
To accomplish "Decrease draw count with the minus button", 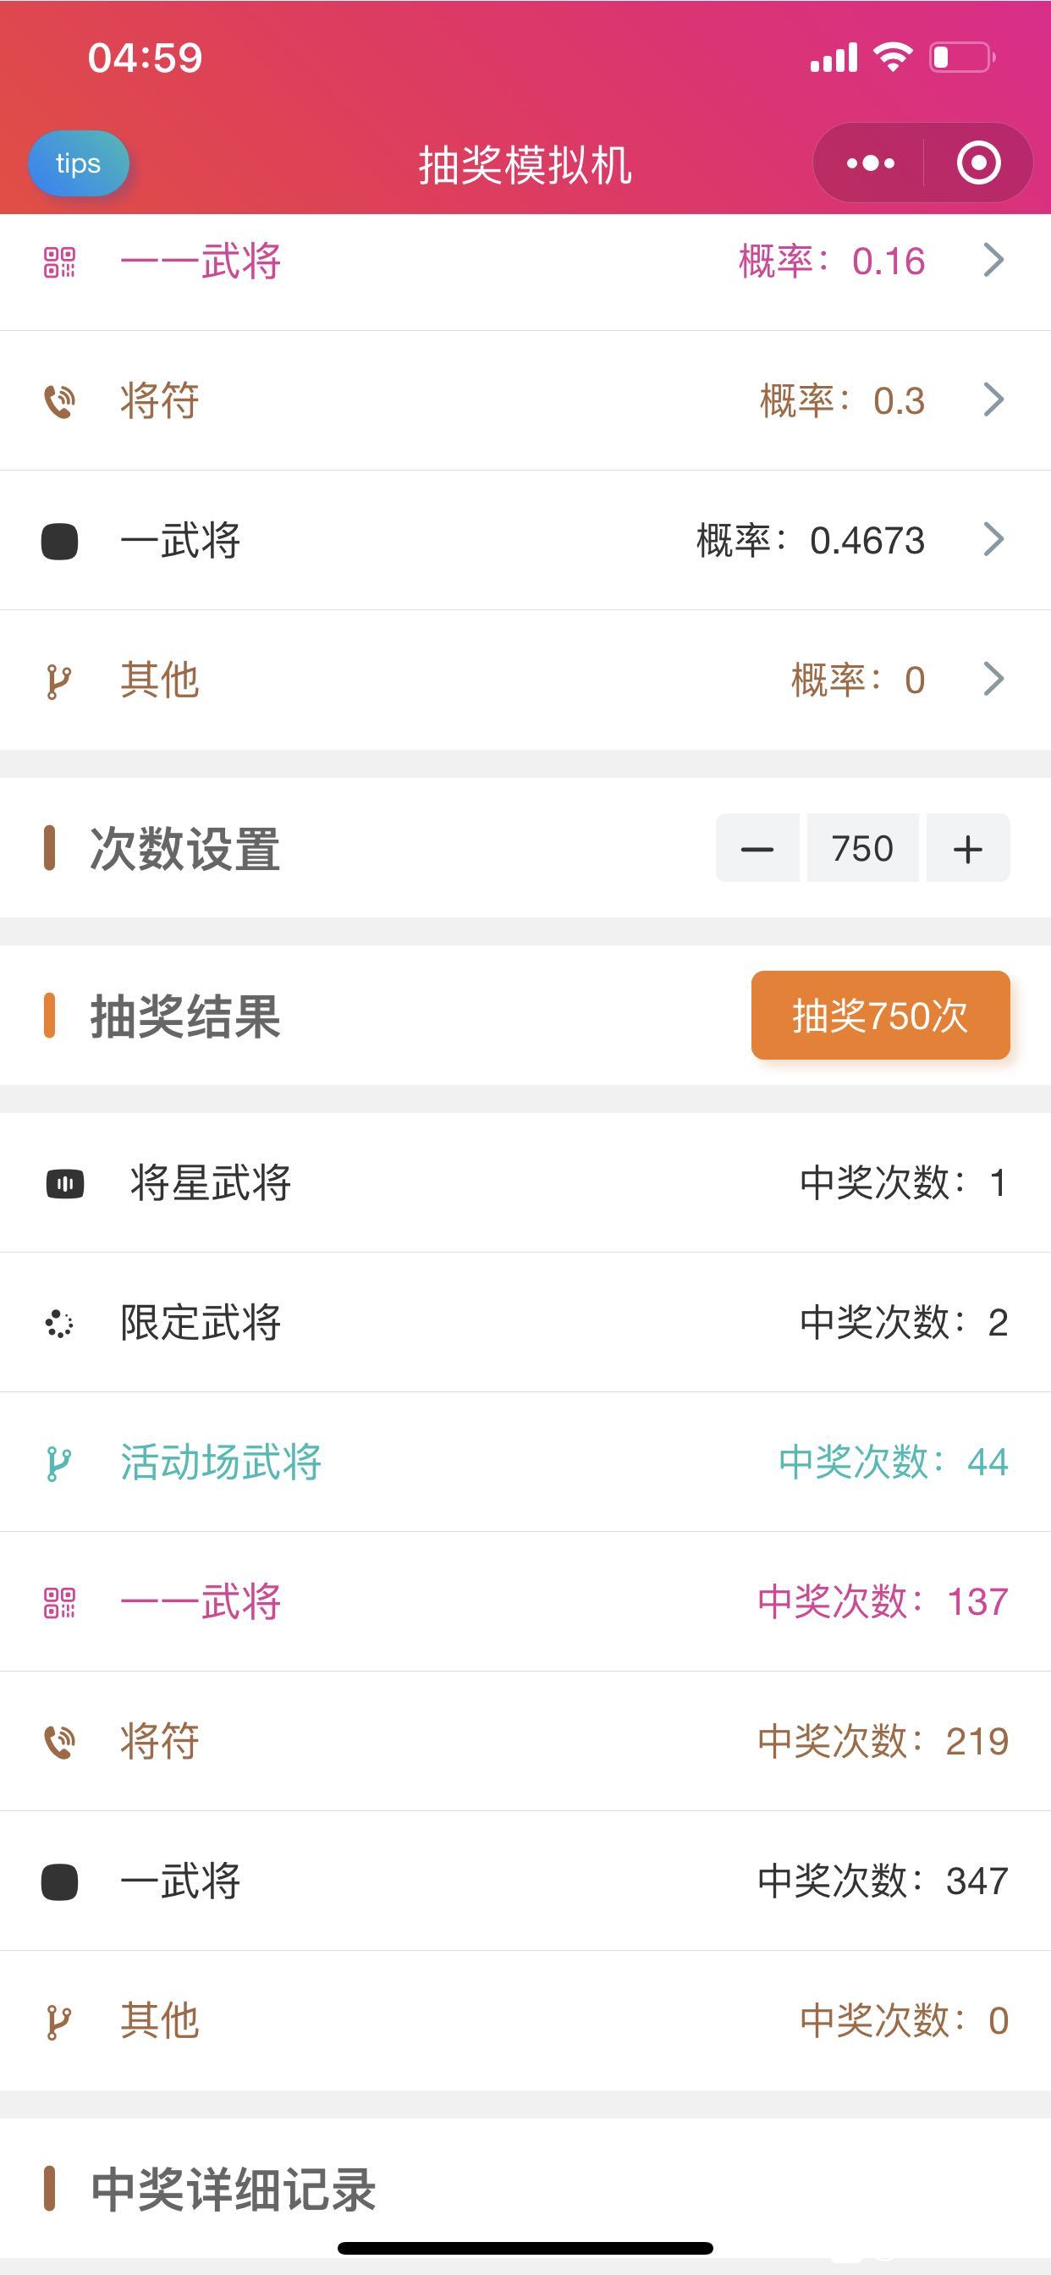I will tap(757, 849).
